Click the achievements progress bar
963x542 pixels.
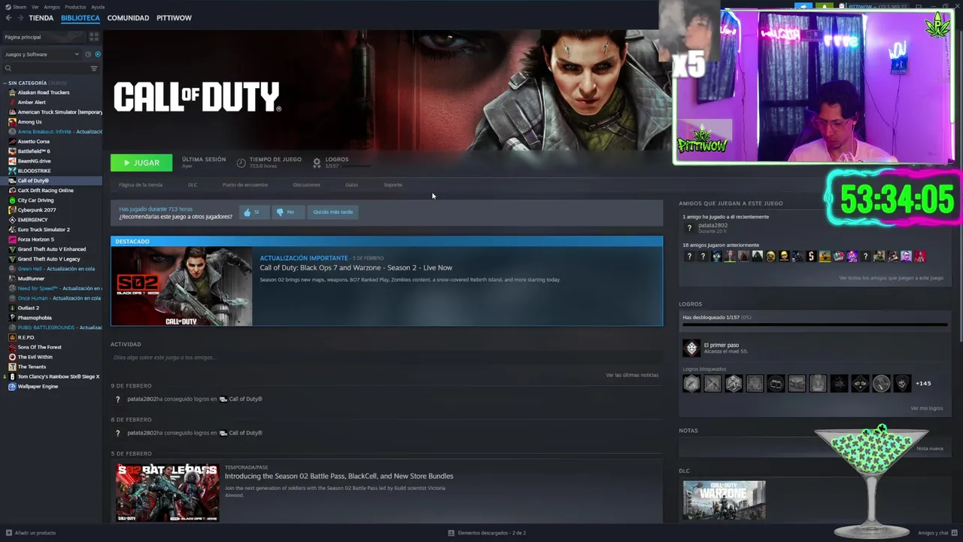pos(815,325)
